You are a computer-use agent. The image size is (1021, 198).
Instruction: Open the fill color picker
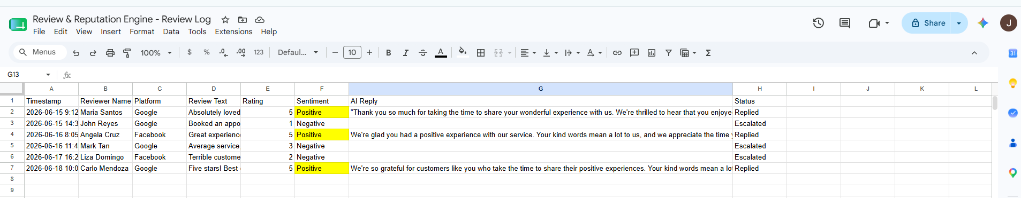(x=463, y=52)
